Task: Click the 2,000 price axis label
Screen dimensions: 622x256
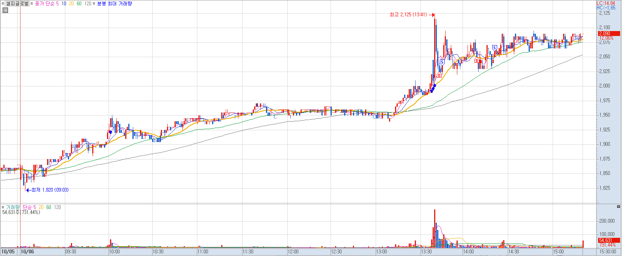Action: [605, 86]
